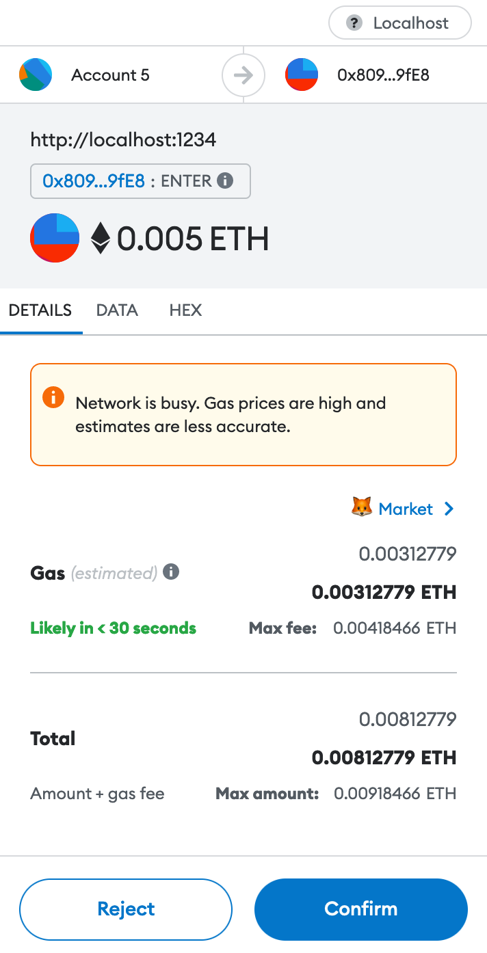Click the recipient account avatar icon

(301, 75)
